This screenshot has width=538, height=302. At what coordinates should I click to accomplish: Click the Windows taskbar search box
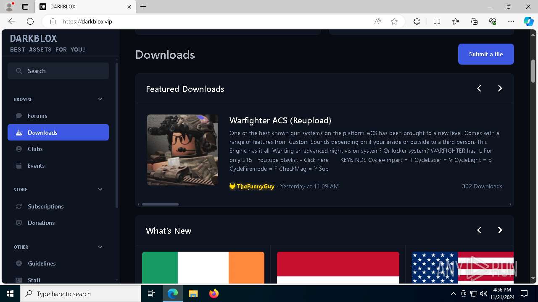click(x=81, y=294)
